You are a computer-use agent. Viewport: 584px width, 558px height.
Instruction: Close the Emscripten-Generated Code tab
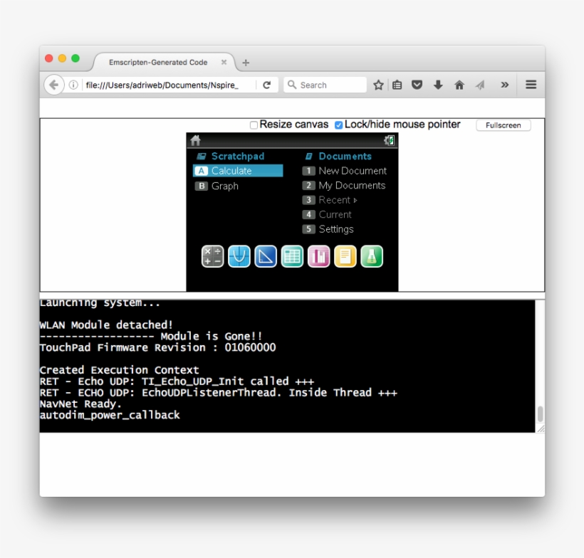point(224,62)
